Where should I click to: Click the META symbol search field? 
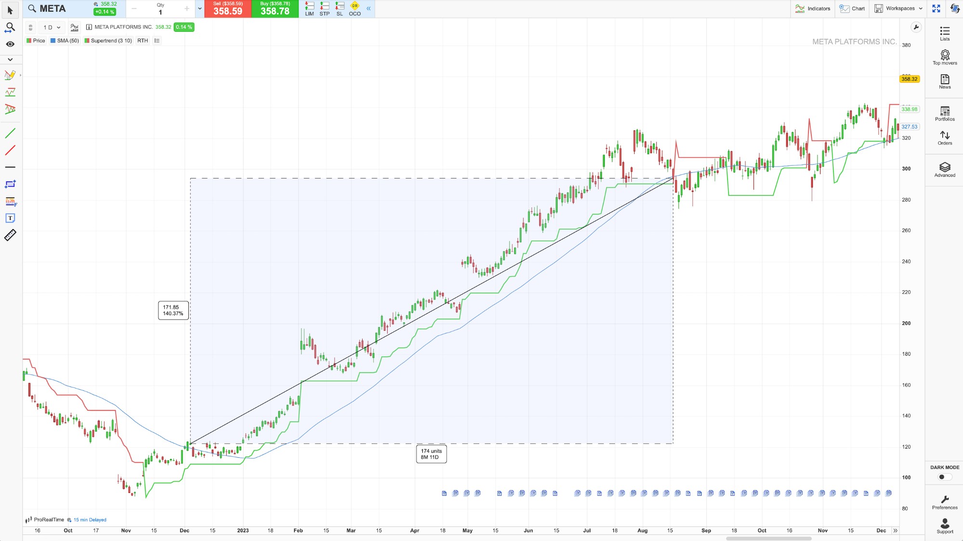coord(58,9)
